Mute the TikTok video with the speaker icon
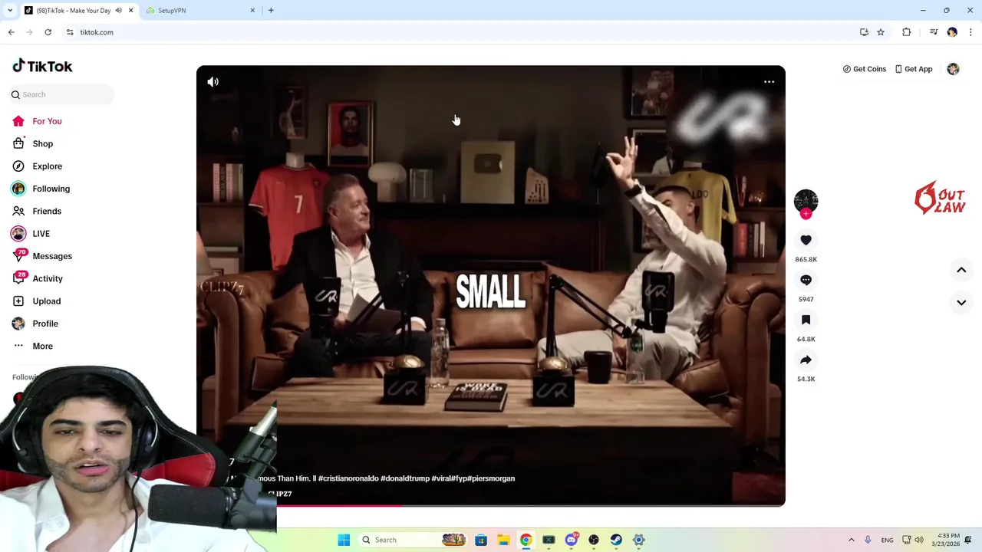Viewport: 982px width, 552px height. 213,82
